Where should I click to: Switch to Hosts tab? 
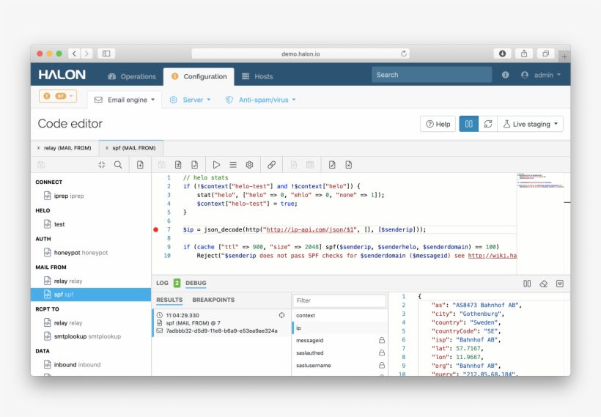click(x=257, y=76)
